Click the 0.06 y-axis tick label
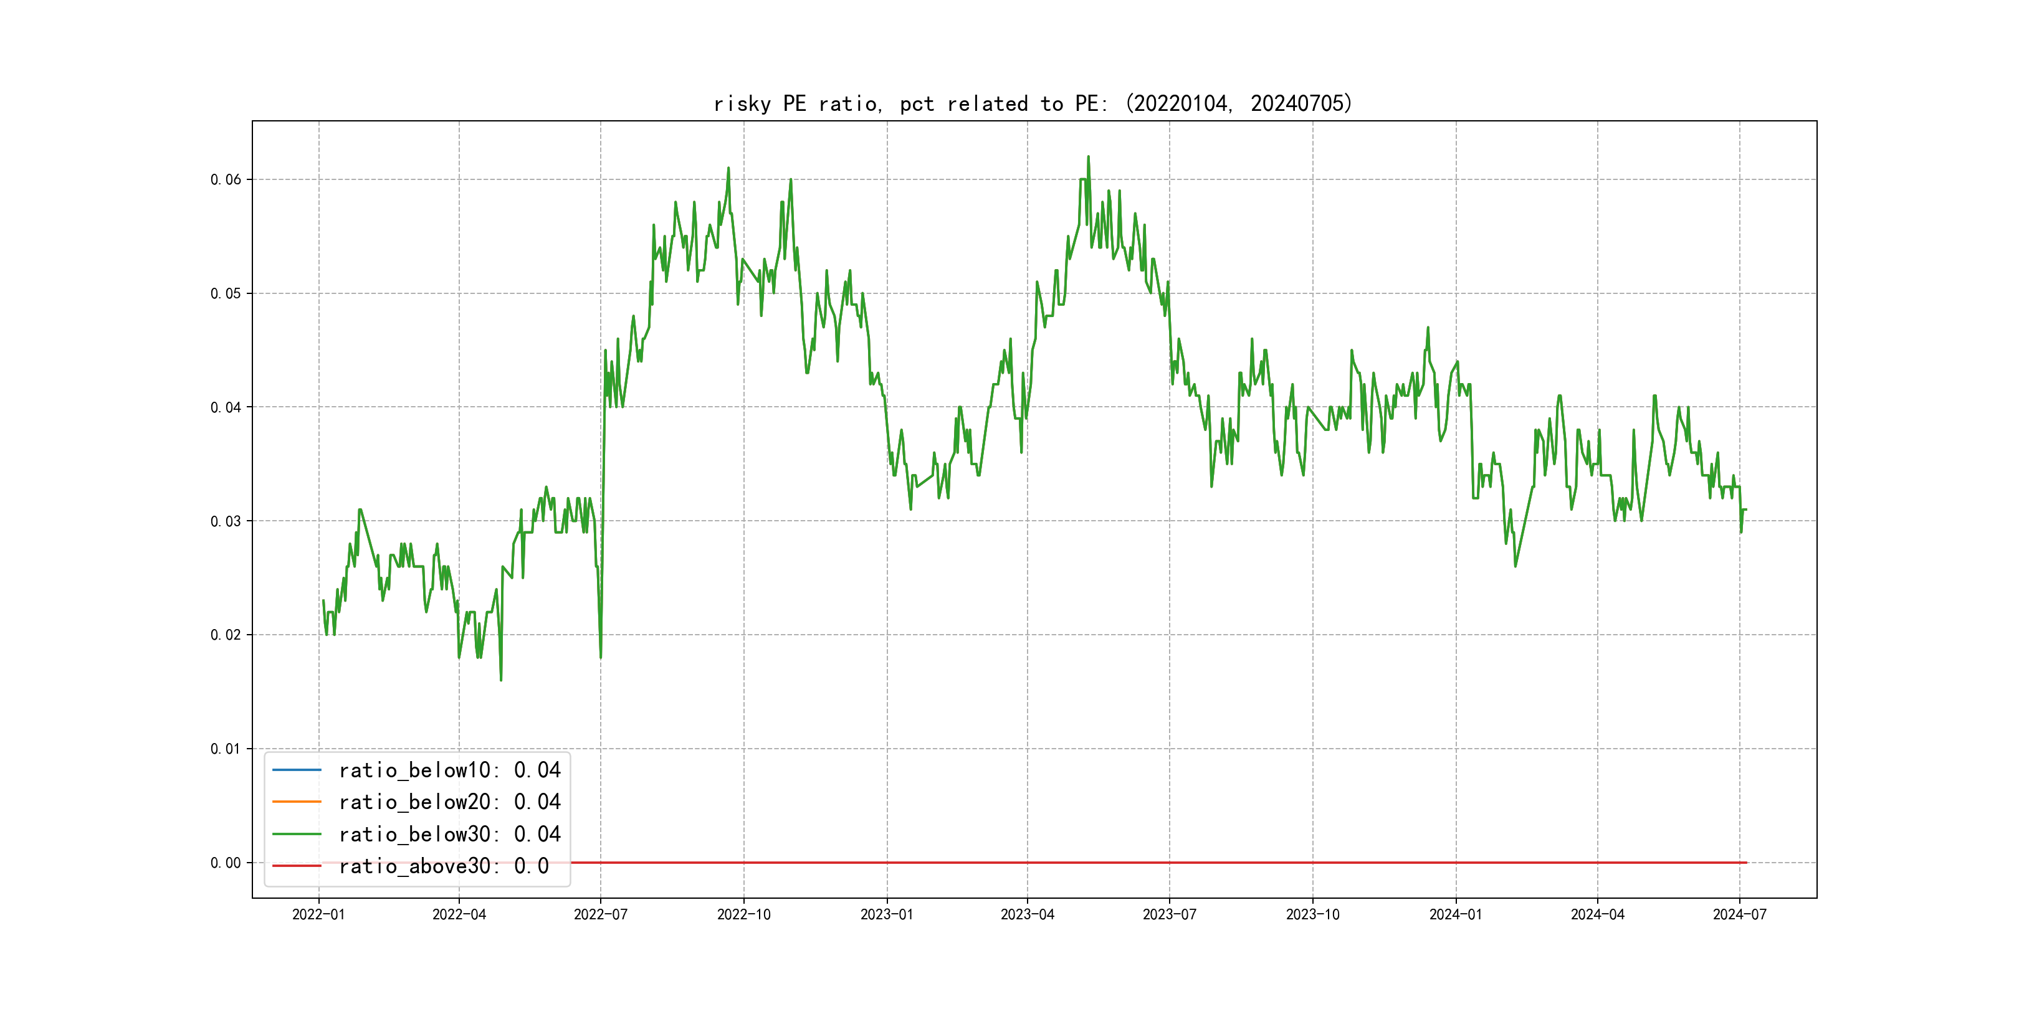This screenshot has width=2019, height=1009. [225, 180]
